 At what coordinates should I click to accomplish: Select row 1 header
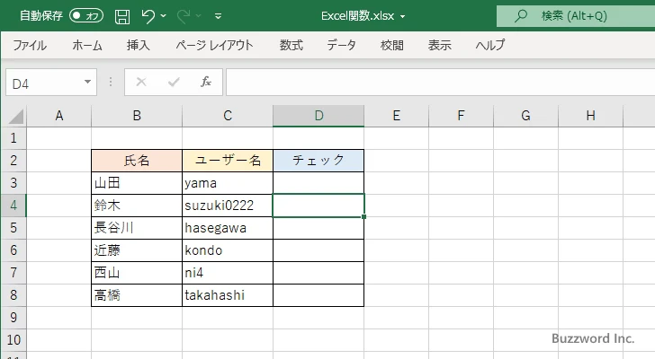tap(13, 138)
